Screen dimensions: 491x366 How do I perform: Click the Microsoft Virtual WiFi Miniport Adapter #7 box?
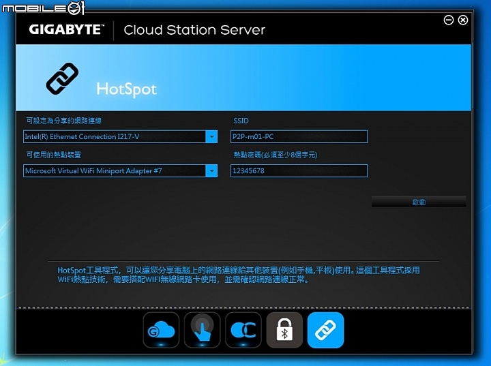point(120,171)
